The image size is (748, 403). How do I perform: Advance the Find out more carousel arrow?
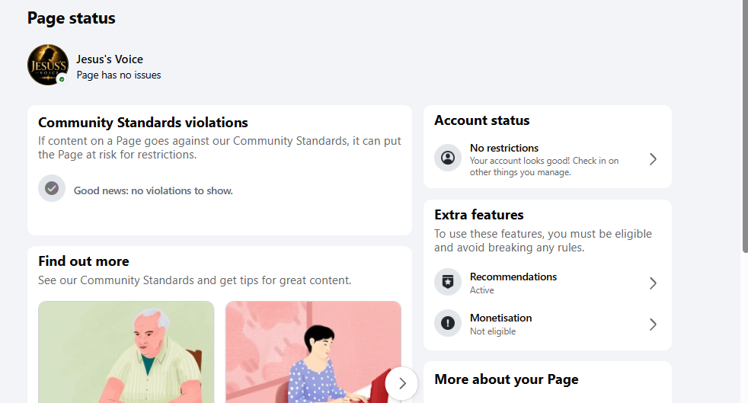point(401,383)
